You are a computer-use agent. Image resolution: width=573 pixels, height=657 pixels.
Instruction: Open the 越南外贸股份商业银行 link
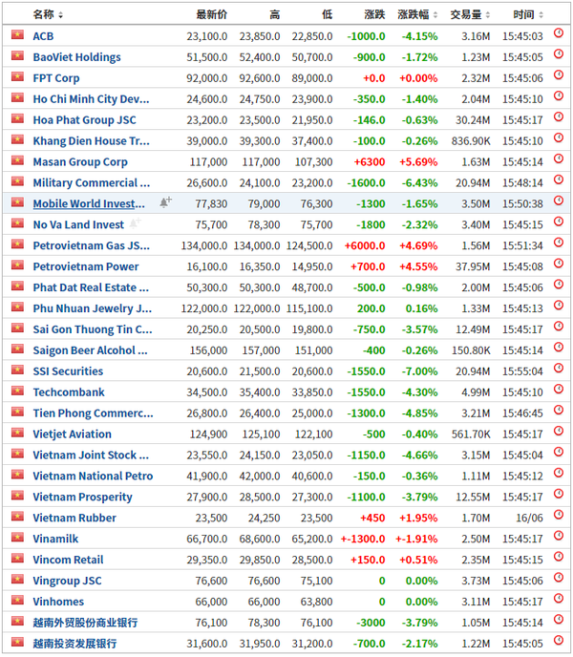pyautogui.click(x=85, y=623)
